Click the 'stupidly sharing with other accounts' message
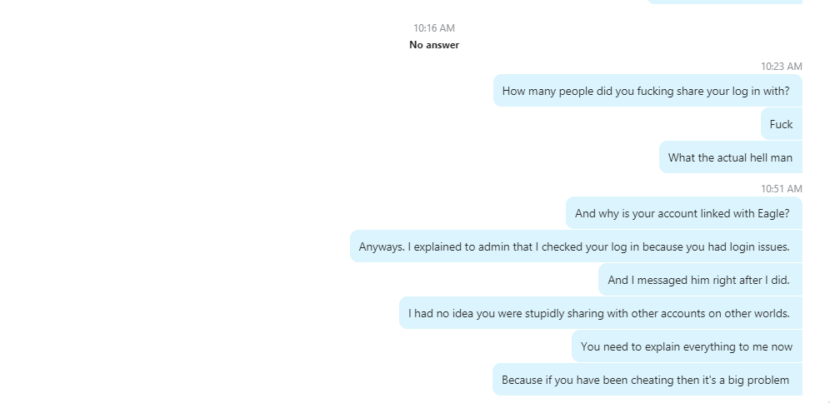The width and height of the screenshot is (830, 403). click(601, 313)
